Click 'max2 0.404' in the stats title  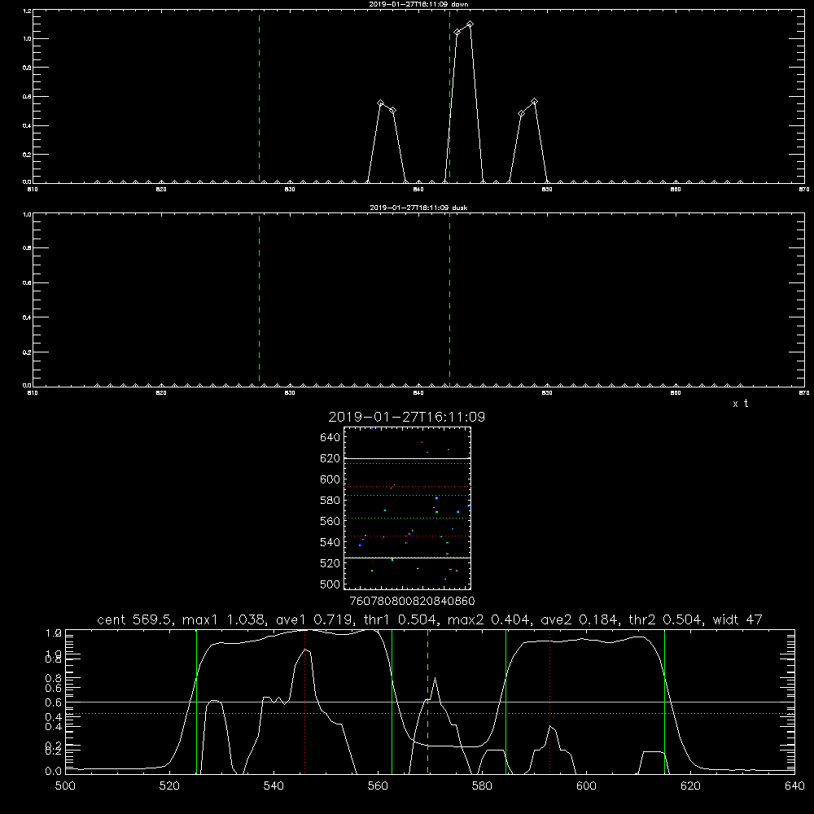(488, 619)
